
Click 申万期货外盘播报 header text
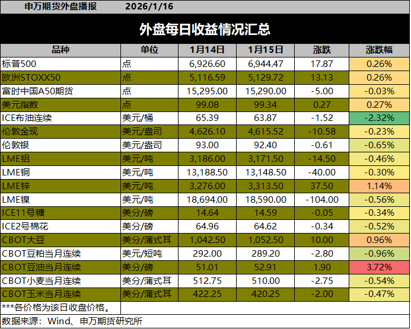point(60,7)
